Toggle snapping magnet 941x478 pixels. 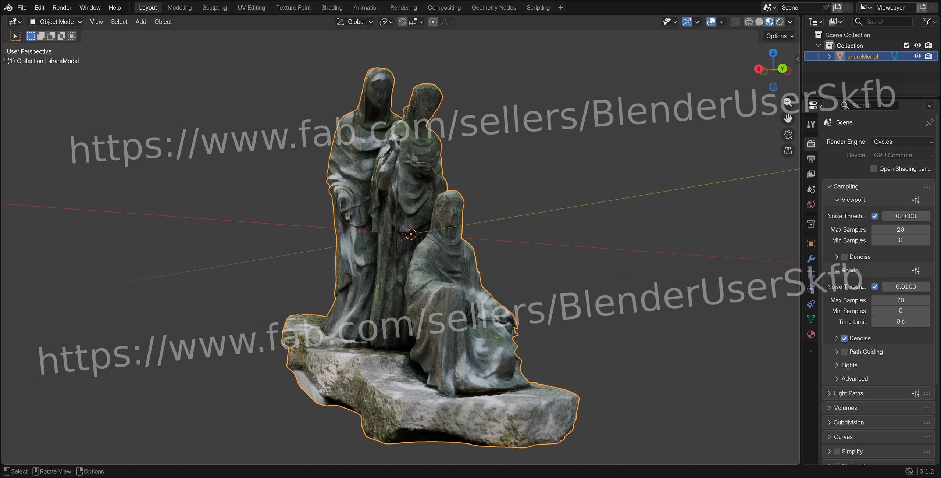[402, 22]
